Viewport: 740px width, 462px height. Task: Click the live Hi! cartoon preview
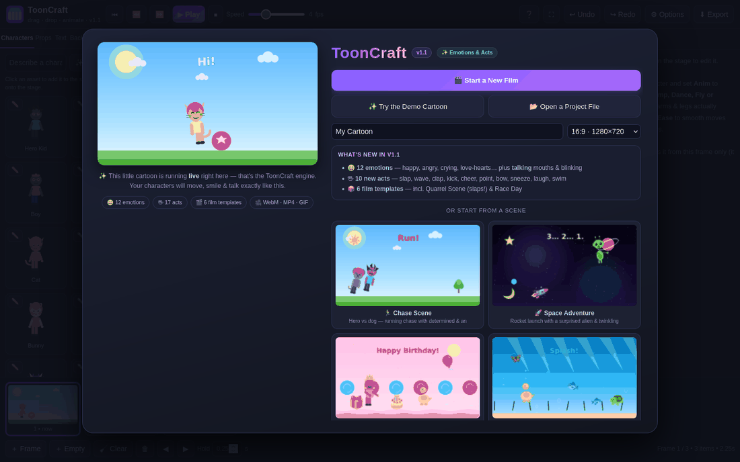click(208, 103)
